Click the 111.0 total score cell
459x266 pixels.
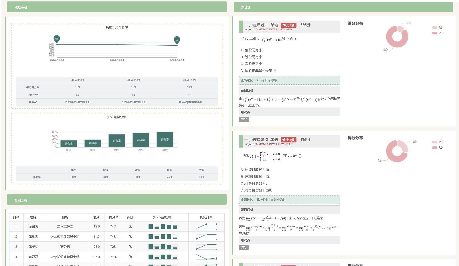pos(96,237)
